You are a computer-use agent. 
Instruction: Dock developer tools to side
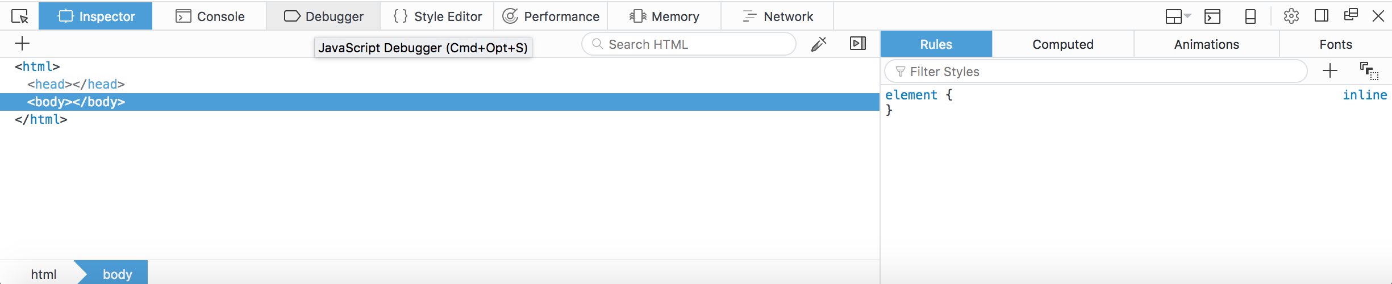pos(1322,16)
